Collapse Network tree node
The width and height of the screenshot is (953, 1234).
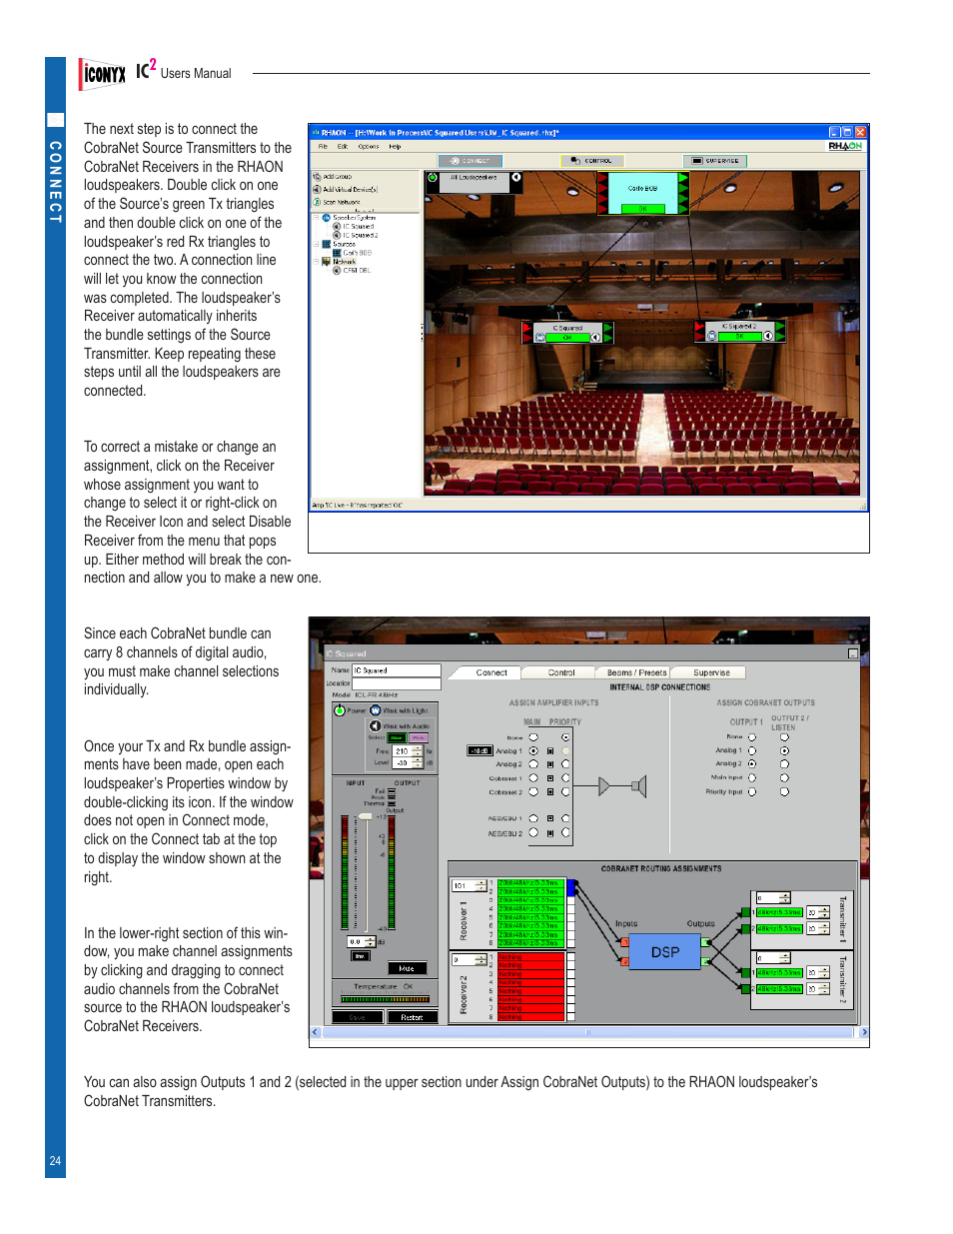pyautogui.click(x=316, y=261)
